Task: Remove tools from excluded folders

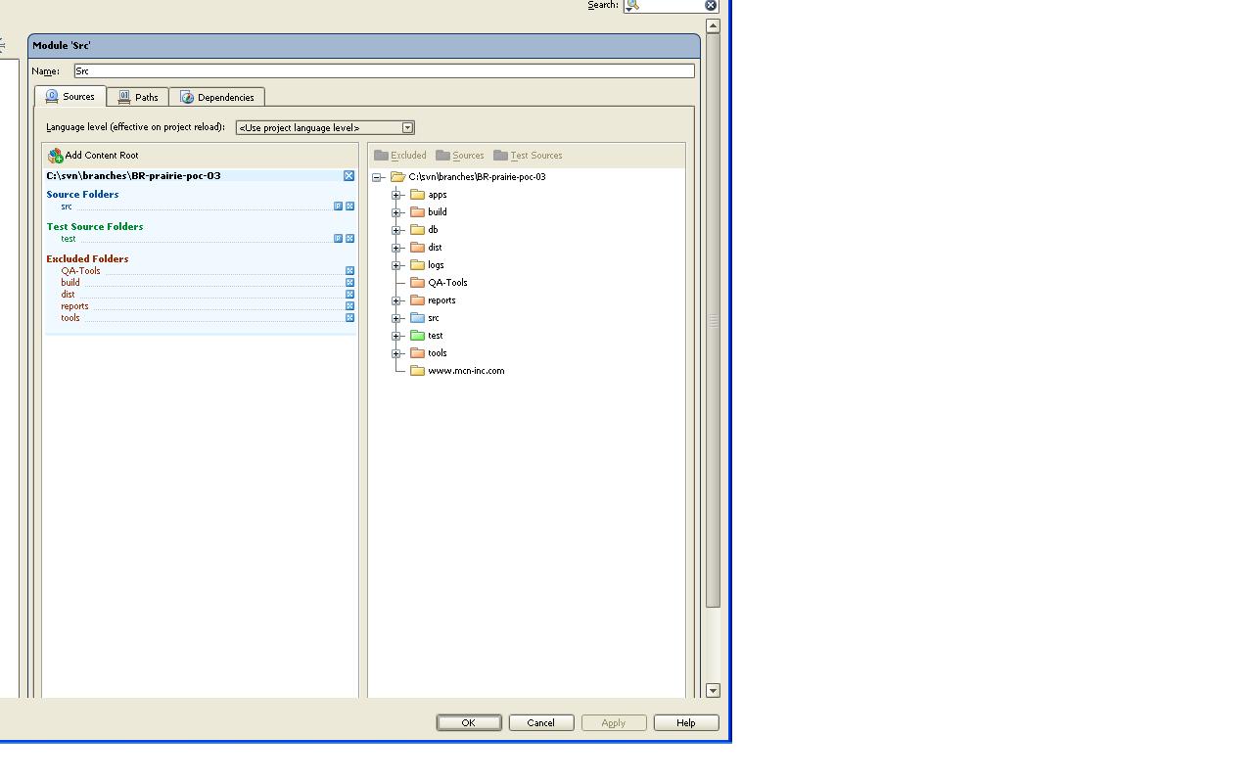Action: [x=349, y=318]
